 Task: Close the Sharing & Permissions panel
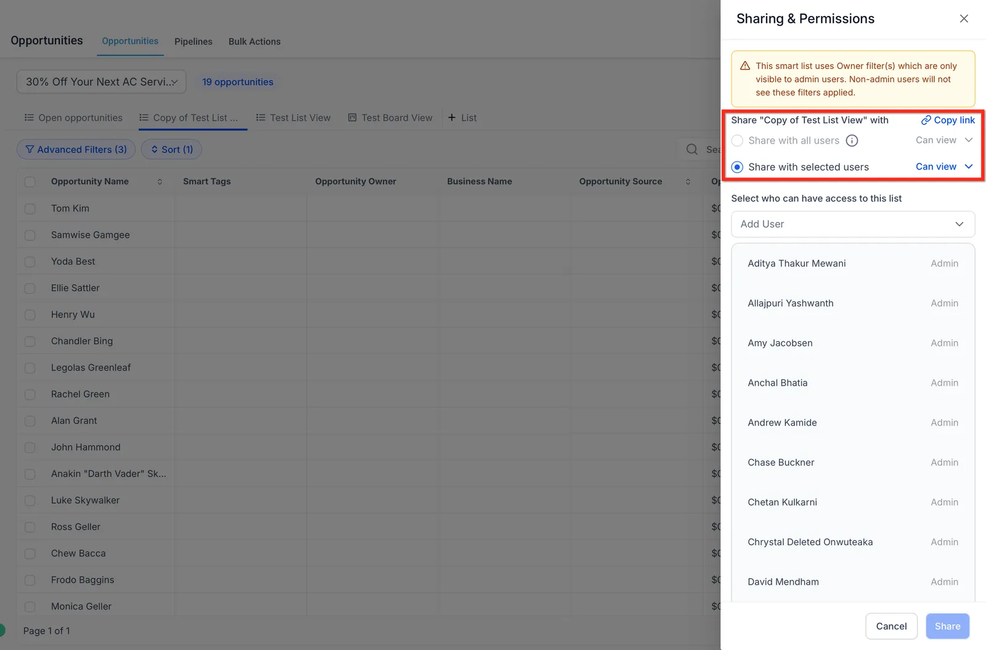pyautogui.click(x=964, y=18)
